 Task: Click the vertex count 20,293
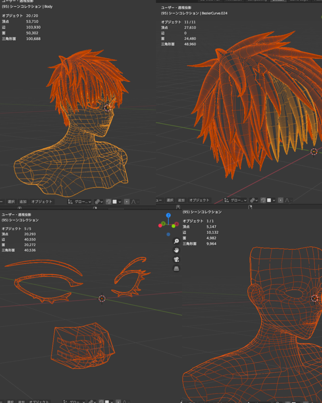click(x=30, y=234)
